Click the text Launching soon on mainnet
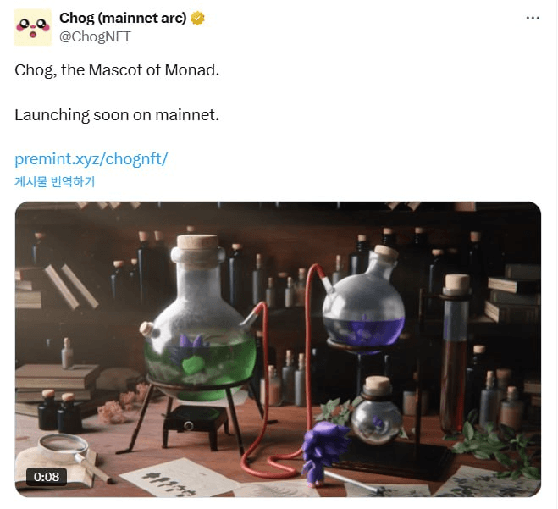This screenshot has height=509, width=558. tap(117, 115)
